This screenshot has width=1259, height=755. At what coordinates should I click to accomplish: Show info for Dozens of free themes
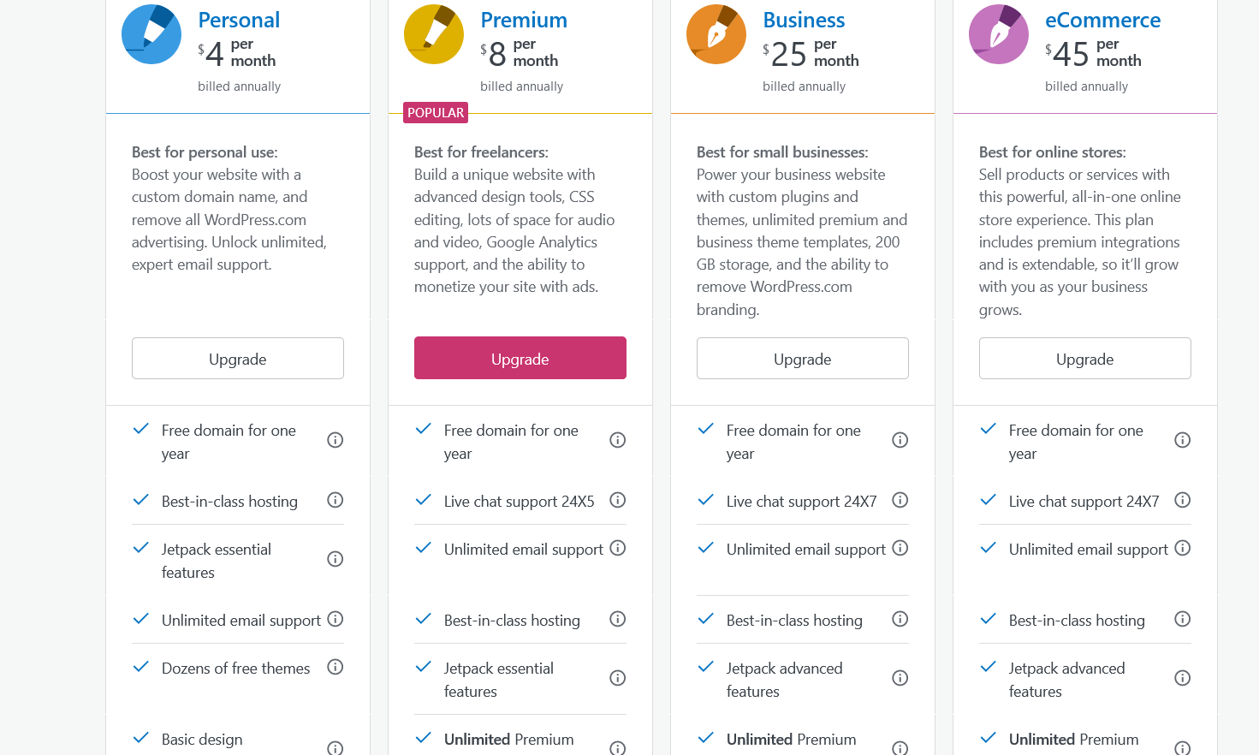point(336,667)
